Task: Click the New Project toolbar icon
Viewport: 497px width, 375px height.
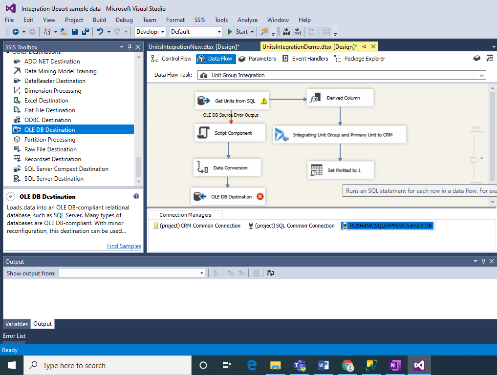Action: click(x=47, y=32)
